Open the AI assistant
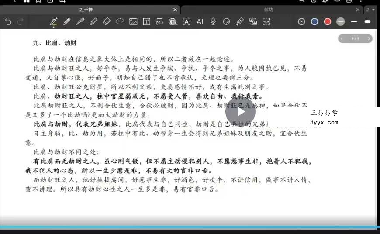Viewport: 380px width, 234px height. pyautogui.click(x=200, y=22)
